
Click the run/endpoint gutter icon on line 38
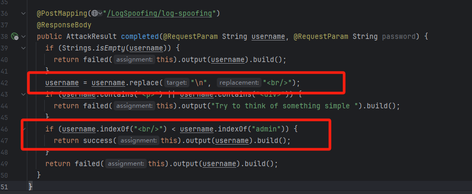point(14,37)
